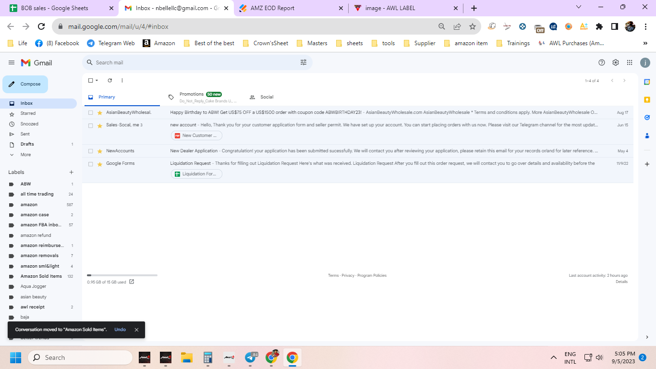The width and height of the screenshot is (656, 369).
Task: Open the Terms link
Action: coord(333,275)
